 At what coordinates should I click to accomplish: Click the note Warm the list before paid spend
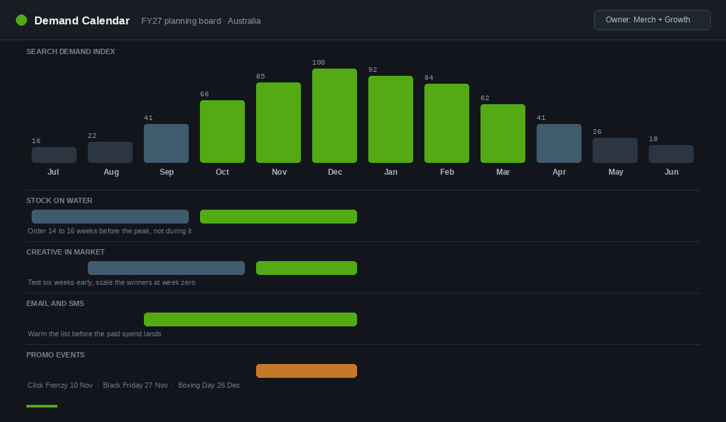click(x=94, y=334)
